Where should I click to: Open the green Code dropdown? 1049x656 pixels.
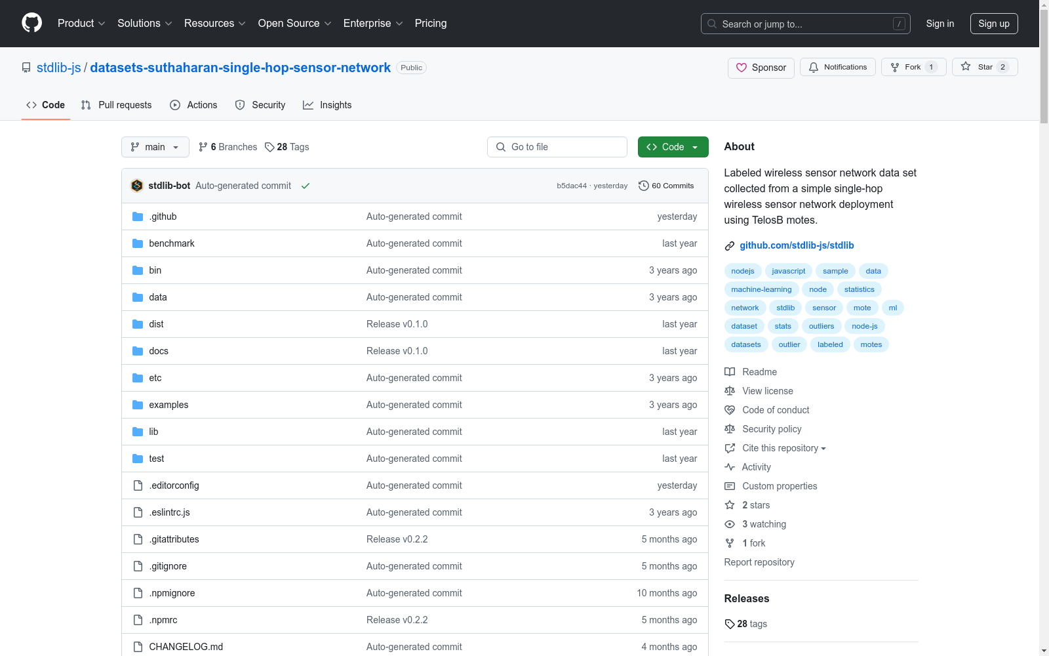pyautogui.click(x=673, y=147)
